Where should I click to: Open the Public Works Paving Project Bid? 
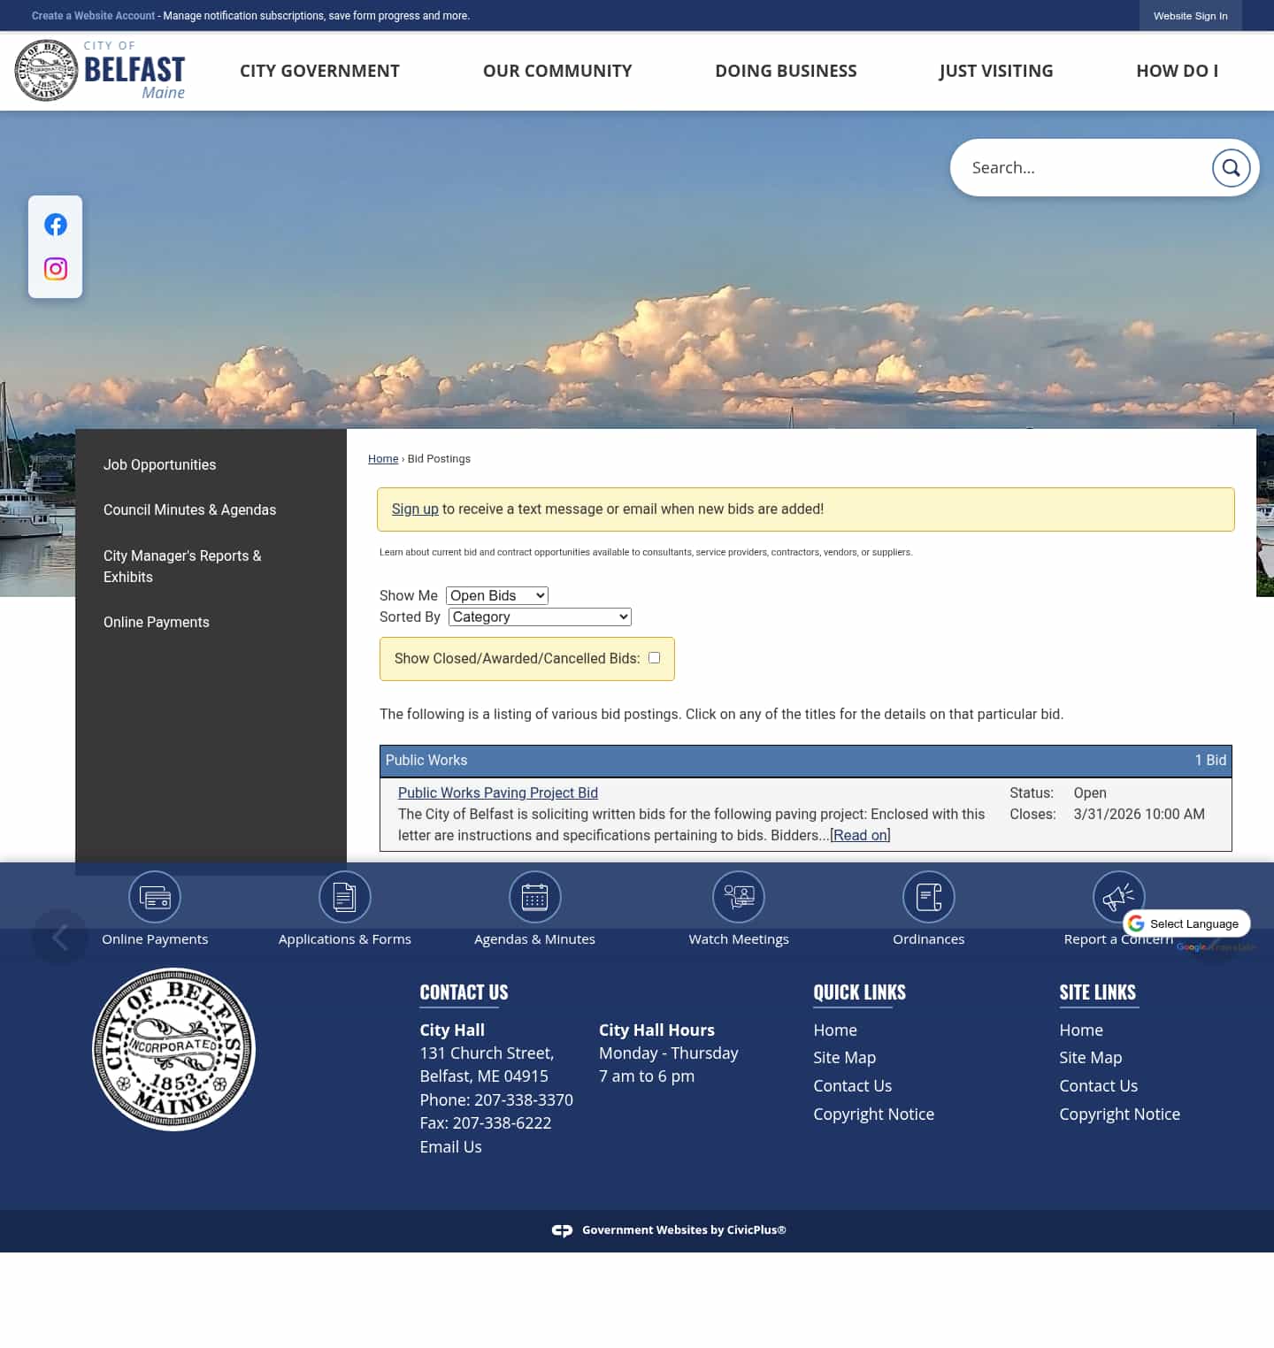tap(497, 793)
